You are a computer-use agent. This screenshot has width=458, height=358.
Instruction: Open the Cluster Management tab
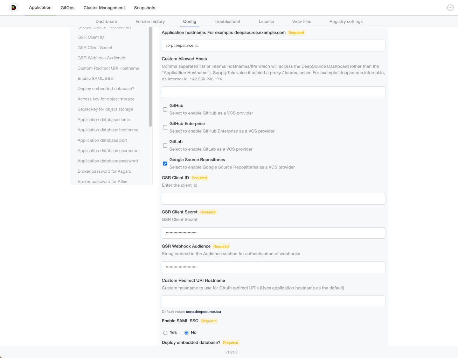point(104,8)
